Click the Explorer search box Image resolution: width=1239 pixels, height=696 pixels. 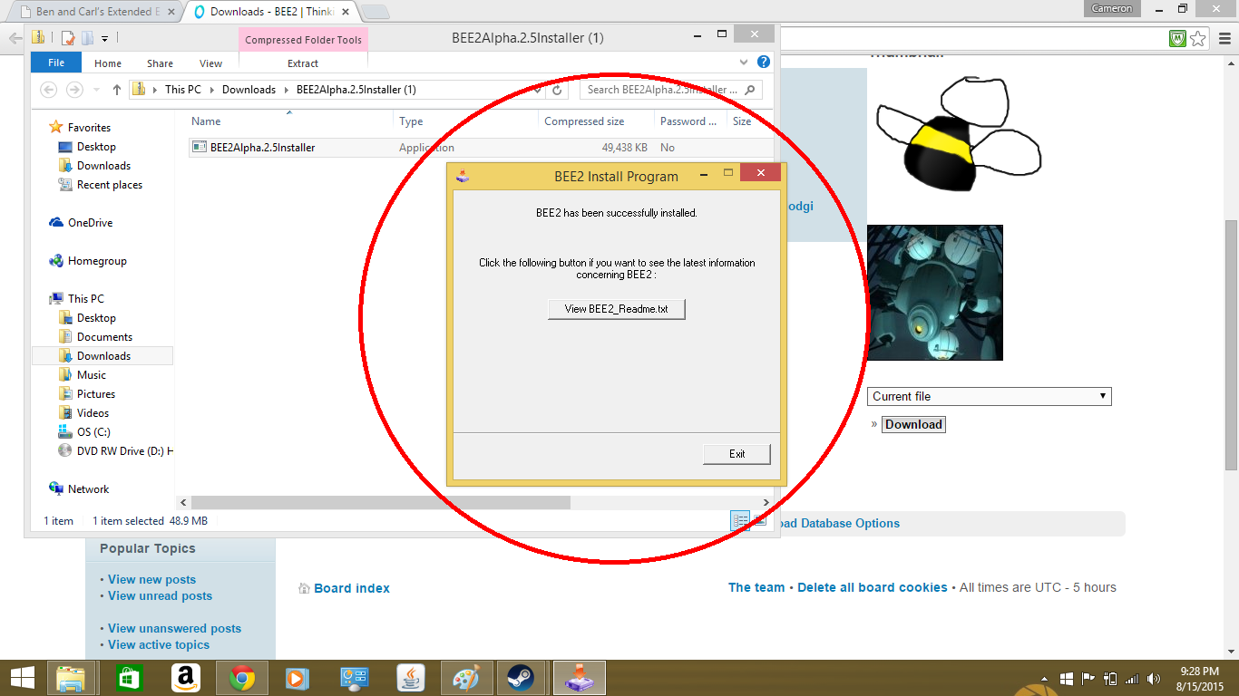click(x=670, y=90)
